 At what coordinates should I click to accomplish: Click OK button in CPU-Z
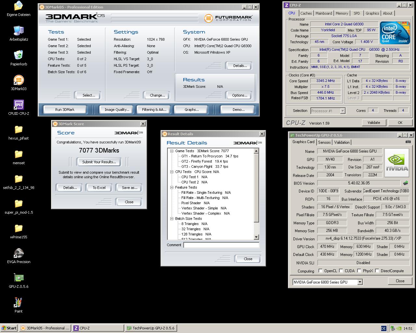coord(400,123)
